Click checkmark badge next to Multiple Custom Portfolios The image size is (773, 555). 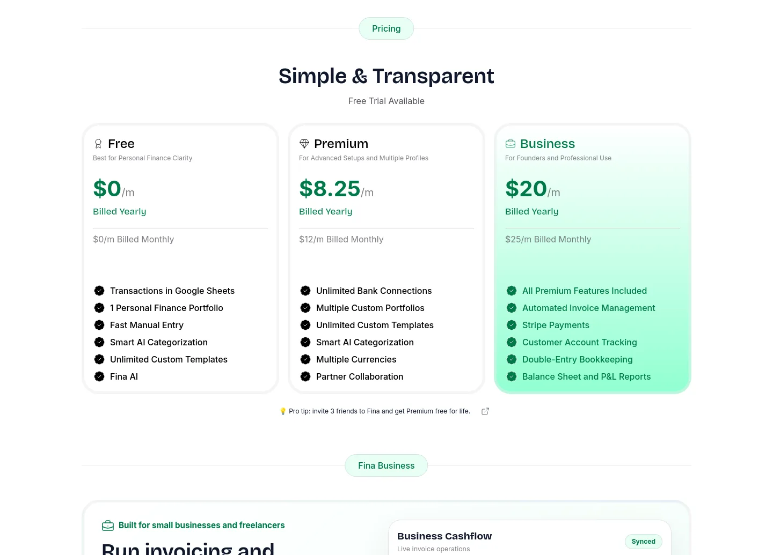(305, 308)
